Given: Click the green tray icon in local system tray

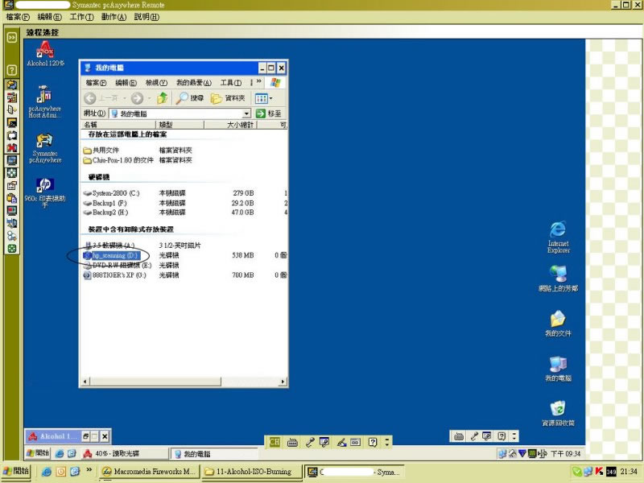Looking at the screenshot, I should (x=577, y=472).
